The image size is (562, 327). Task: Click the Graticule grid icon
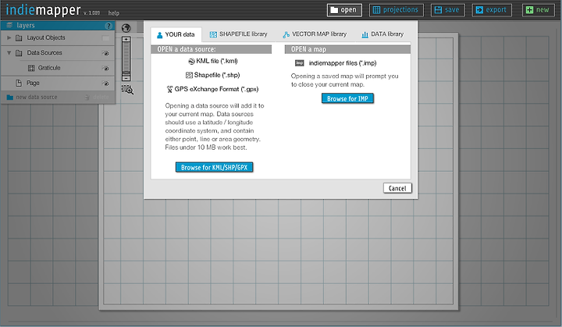pos(31,68)
